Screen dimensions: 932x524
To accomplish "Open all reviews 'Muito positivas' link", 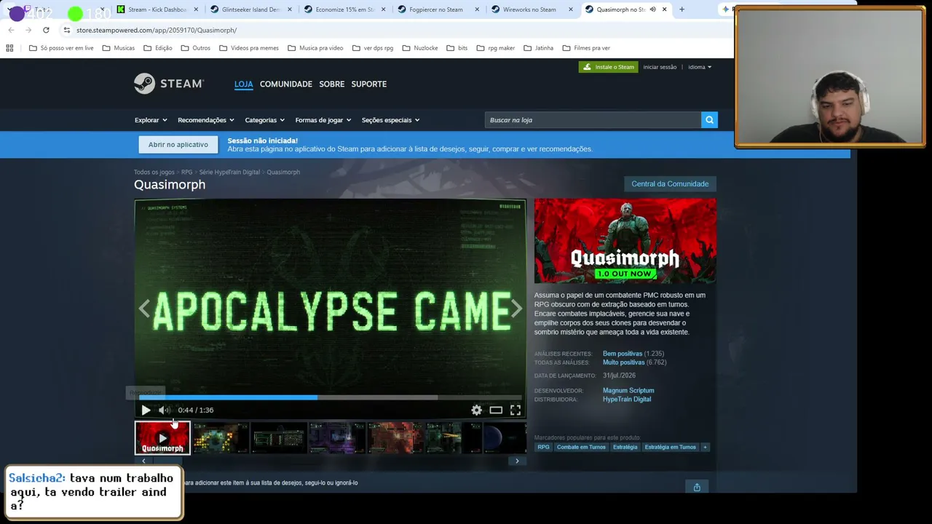I will point(624,362).
